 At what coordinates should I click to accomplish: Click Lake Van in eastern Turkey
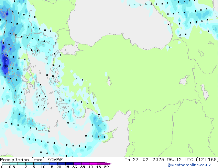click(x=184, y=80)
